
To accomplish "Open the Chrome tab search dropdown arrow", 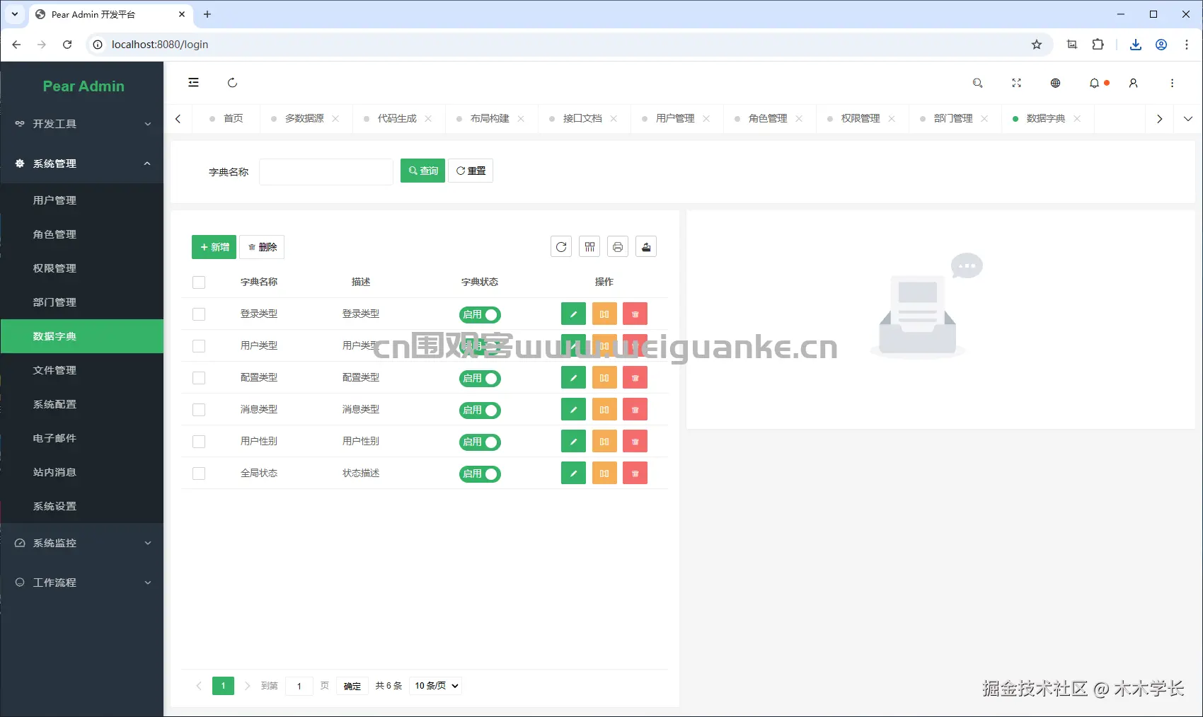I will pos(15,14).
